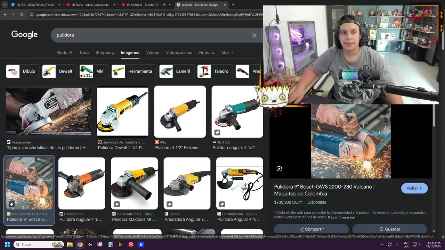This screenshot has height=250, width=445.
Task: Open Calculator from the taskbar
Action: click(111, 244)
